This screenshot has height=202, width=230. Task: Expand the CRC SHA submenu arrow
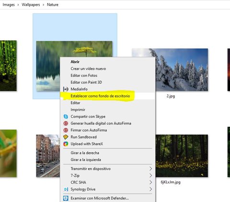150,182
